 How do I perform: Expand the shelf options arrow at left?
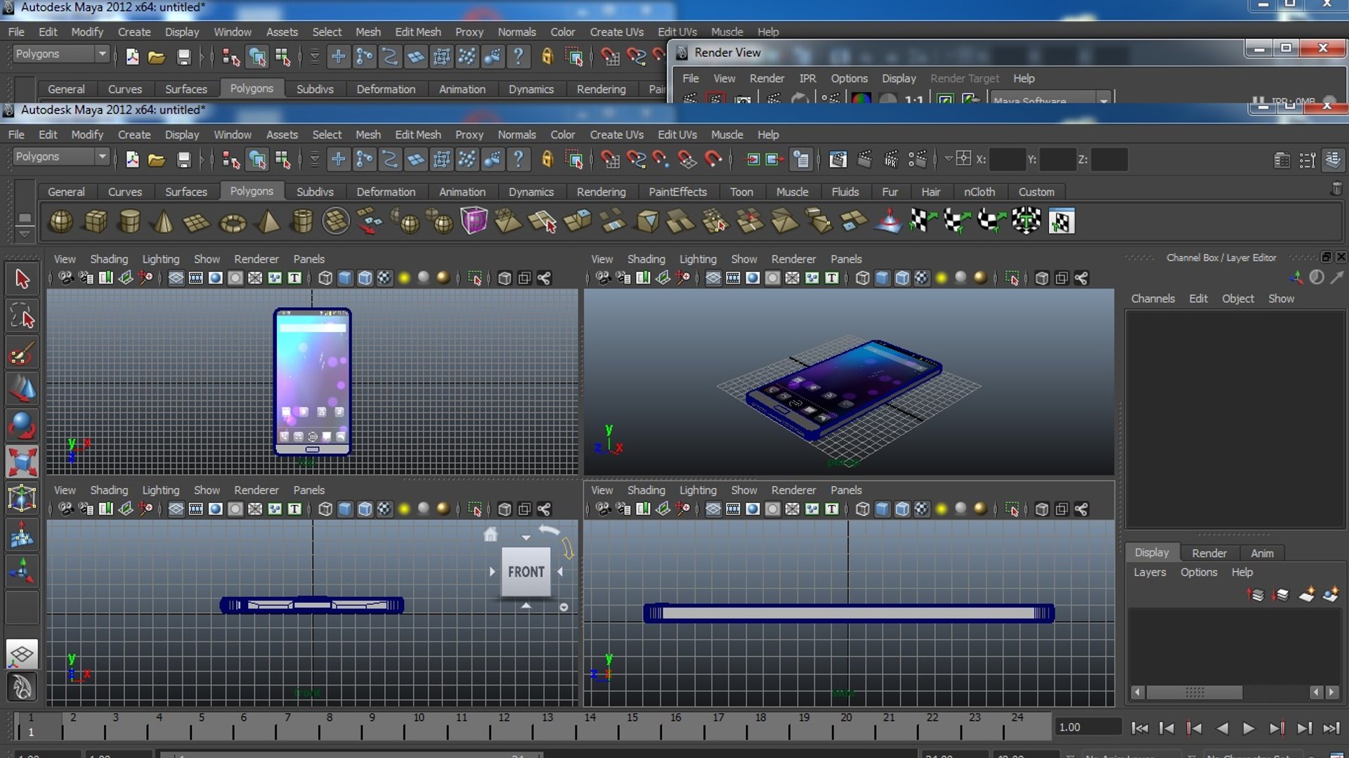[x=25, y=234]
